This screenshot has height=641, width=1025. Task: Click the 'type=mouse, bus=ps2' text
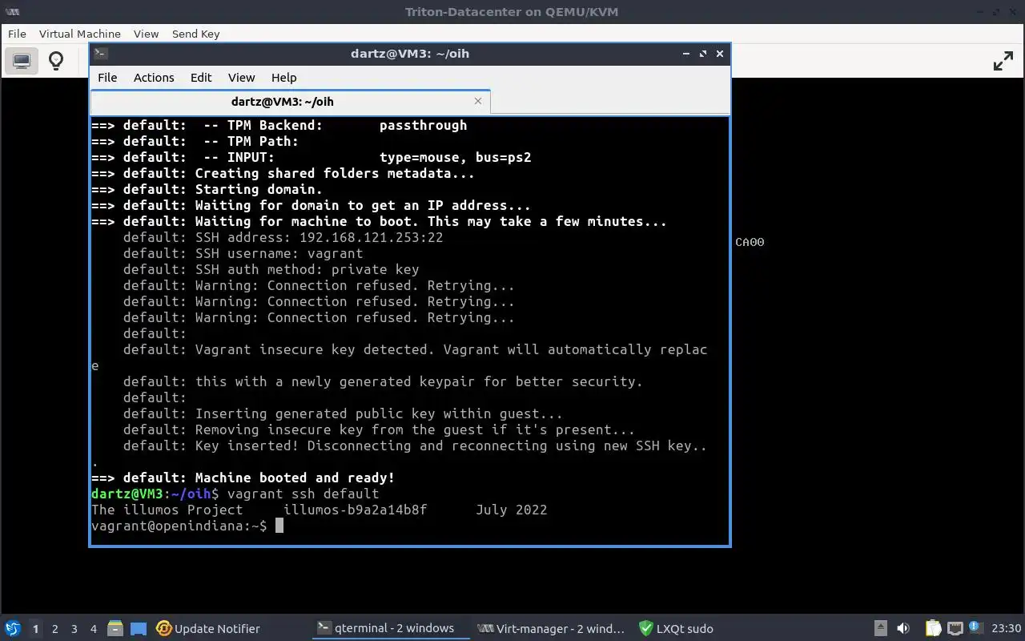(x=455, y=157)
